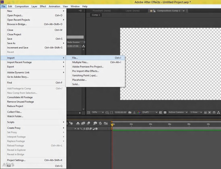Toggle the Composition viewer lock icon
This screenshot has width=221, height=169.
pyautogui.click(x=154, y=11)
